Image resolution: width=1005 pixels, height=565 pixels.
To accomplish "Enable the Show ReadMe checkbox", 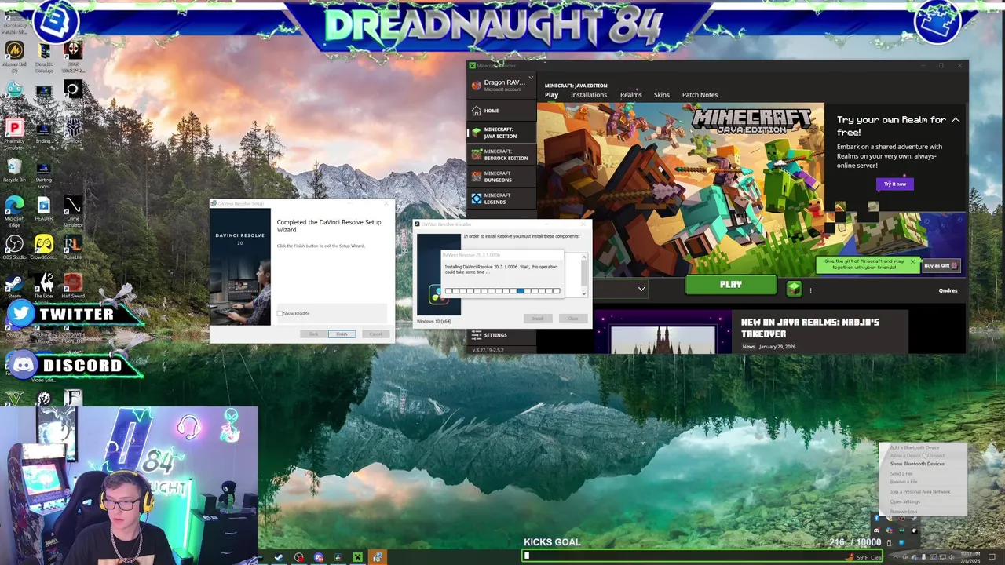I will pyautogui.click(x=280, y=313).
